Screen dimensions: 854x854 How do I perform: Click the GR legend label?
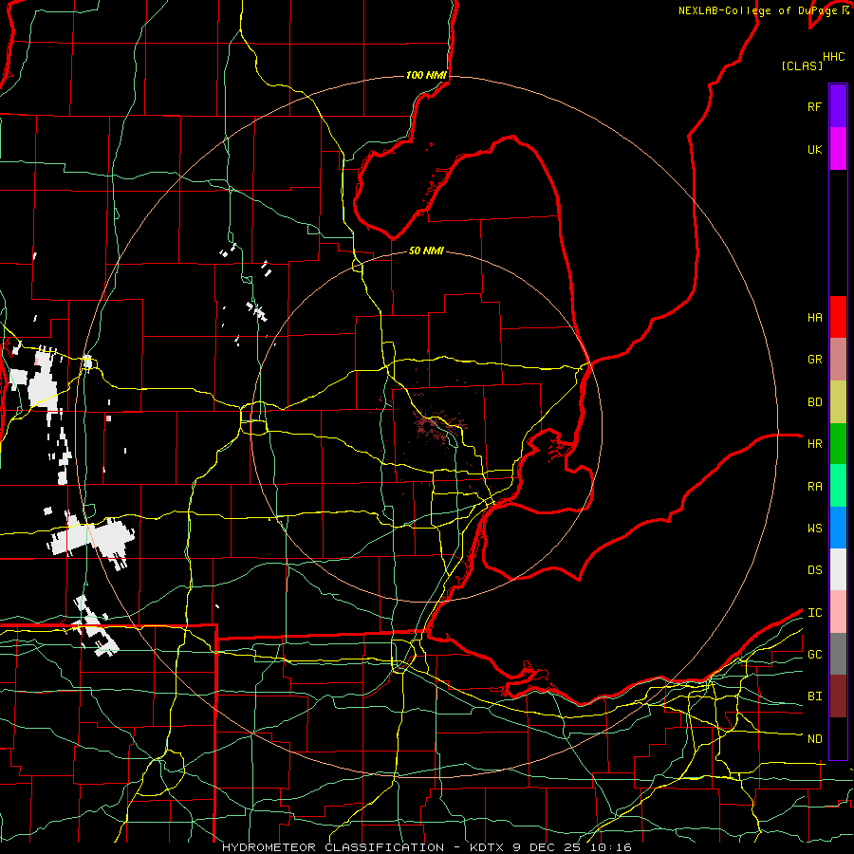coord(814,360)
